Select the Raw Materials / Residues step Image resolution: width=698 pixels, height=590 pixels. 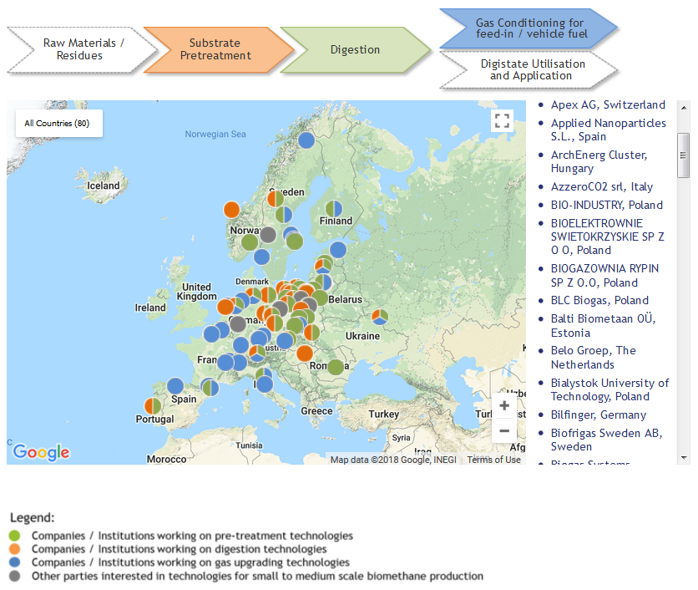click(83, 49)
